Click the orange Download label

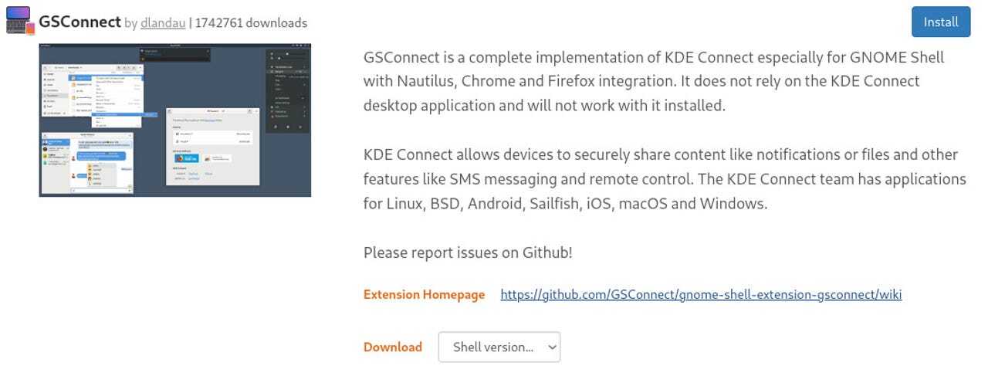click(392, 347)
